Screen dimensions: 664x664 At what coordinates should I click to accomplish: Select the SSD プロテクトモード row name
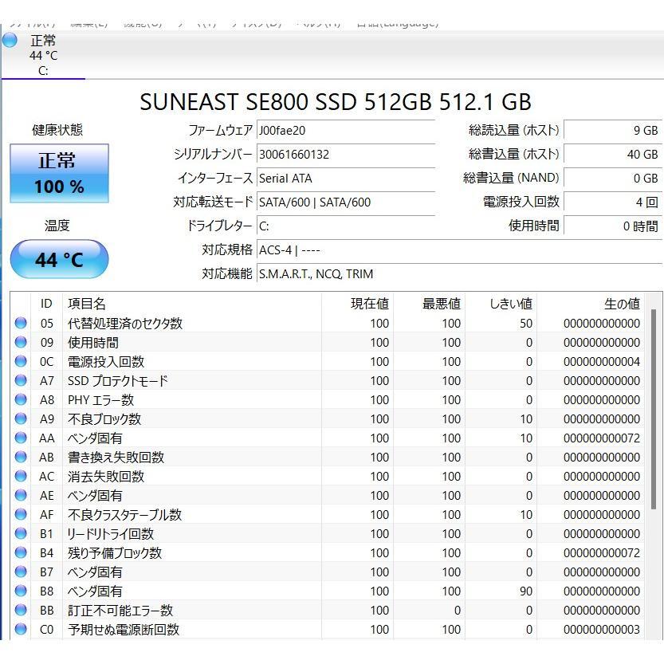(118, 380)
